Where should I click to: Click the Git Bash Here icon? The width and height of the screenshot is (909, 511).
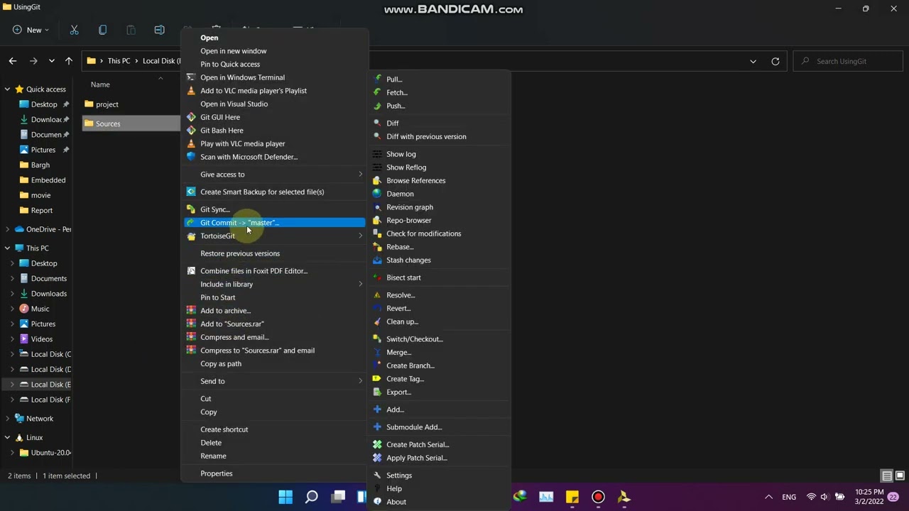[x=191, y=131]
